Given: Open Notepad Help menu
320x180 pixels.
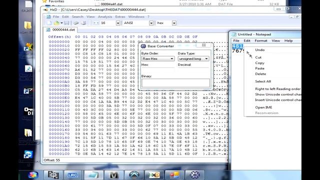Looking at the screenshot, I should point(288,41).
